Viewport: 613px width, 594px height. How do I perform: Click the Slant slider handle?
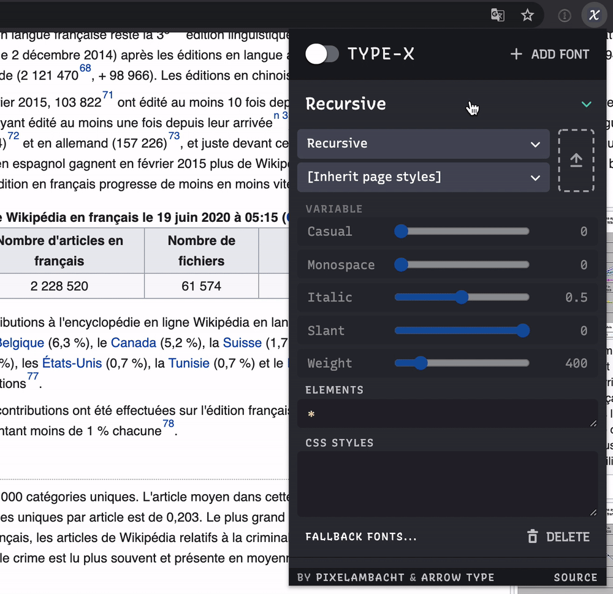tap(523, 330)
